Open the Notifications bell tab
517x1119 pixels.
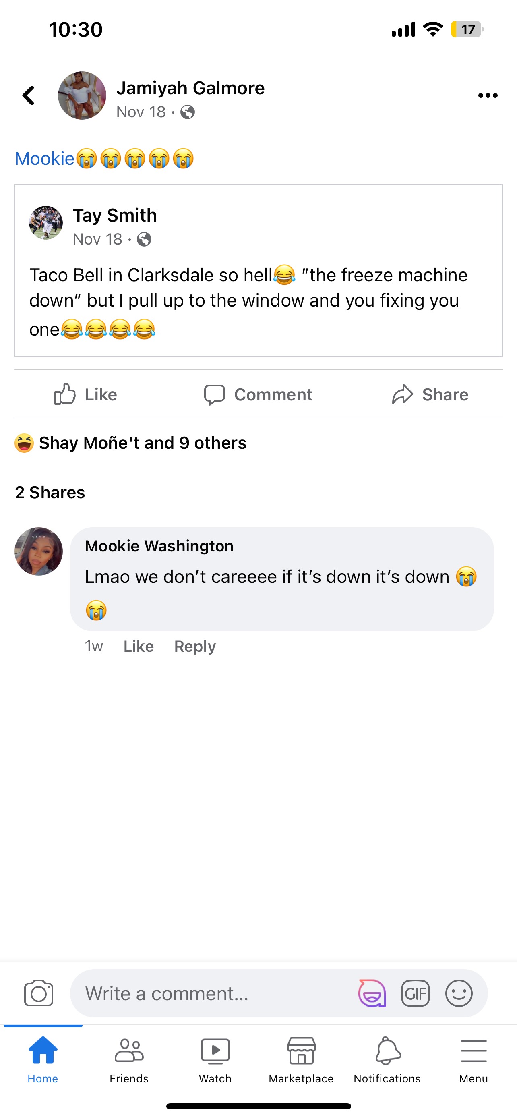tap(387, 1059)
